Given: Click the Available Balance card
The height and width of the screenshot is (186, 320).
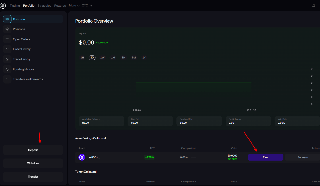Looking at the screenshot, I should click(101, 121).
